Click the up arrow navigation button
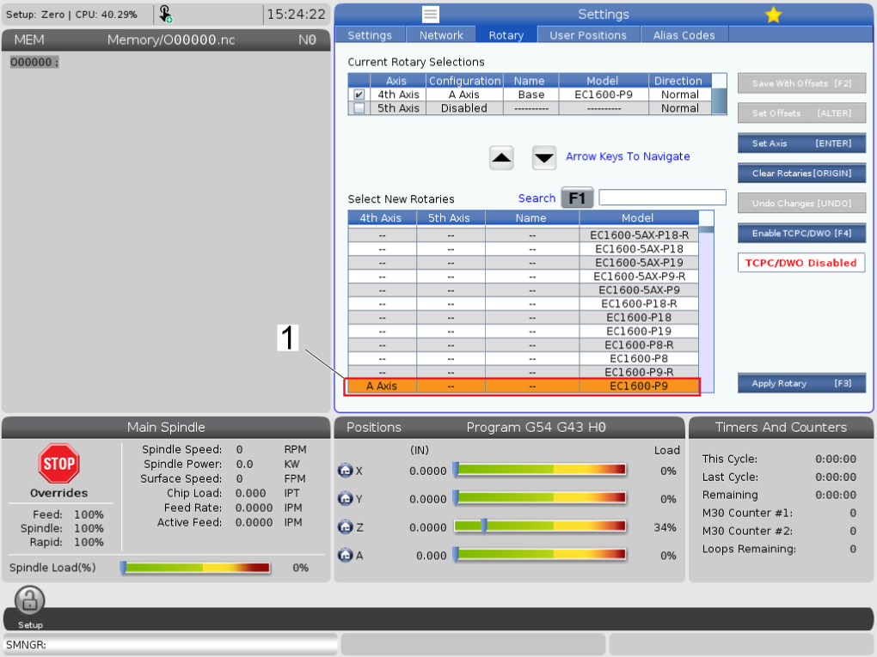877x657 pixels. 501,158
